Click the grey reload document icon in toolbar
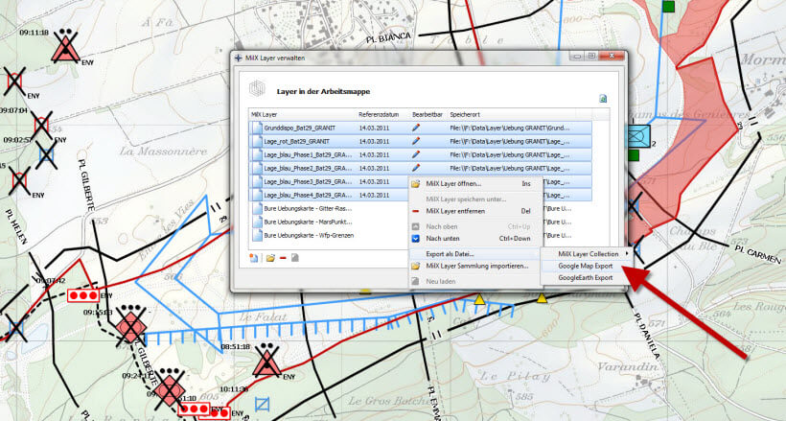The image size is (786, 421). (x=295, y=258)
